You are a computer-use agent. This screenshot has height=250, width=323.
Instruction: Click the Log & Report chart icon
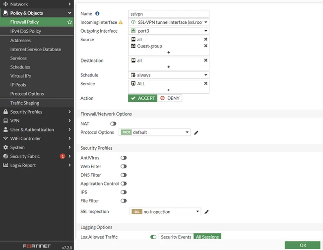(5, 165)
